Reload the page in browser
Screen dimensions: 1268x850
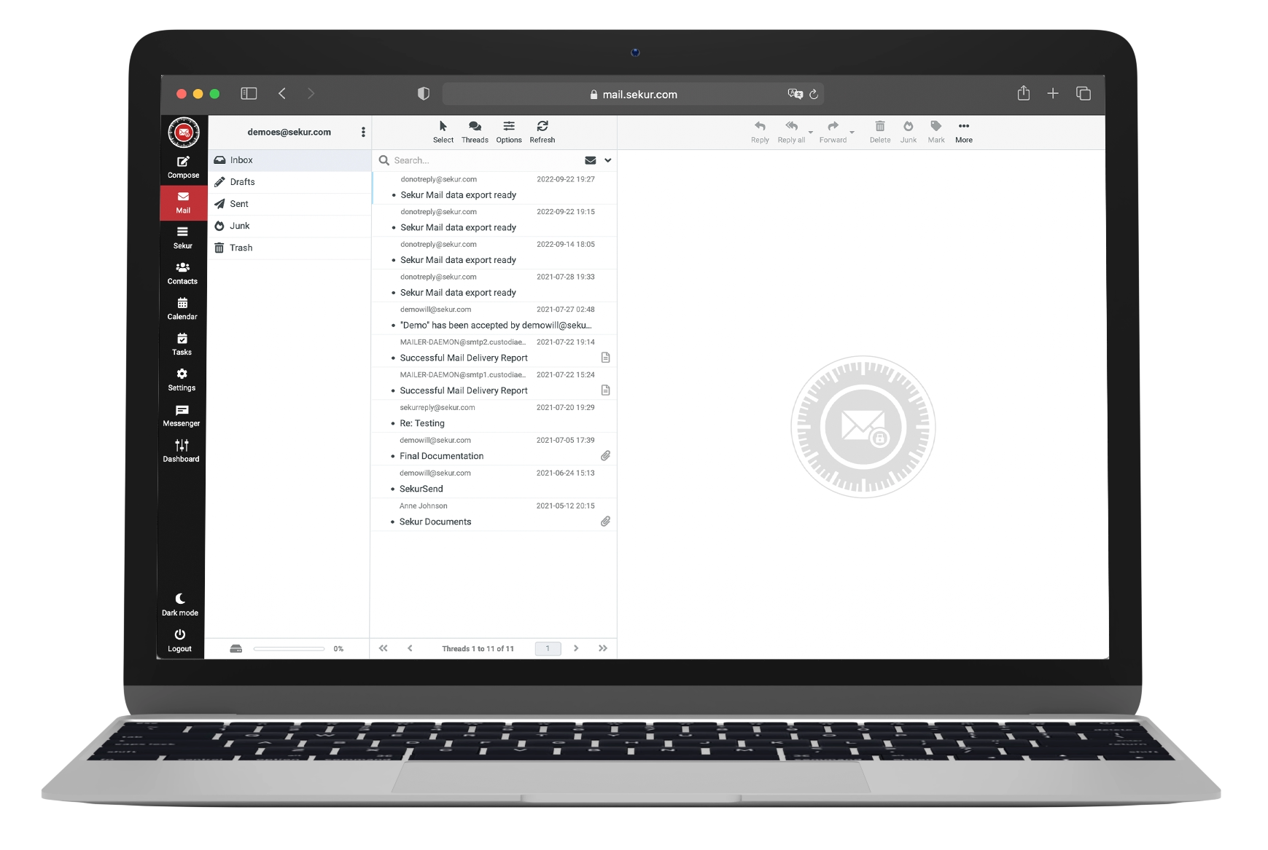point(814,94)
